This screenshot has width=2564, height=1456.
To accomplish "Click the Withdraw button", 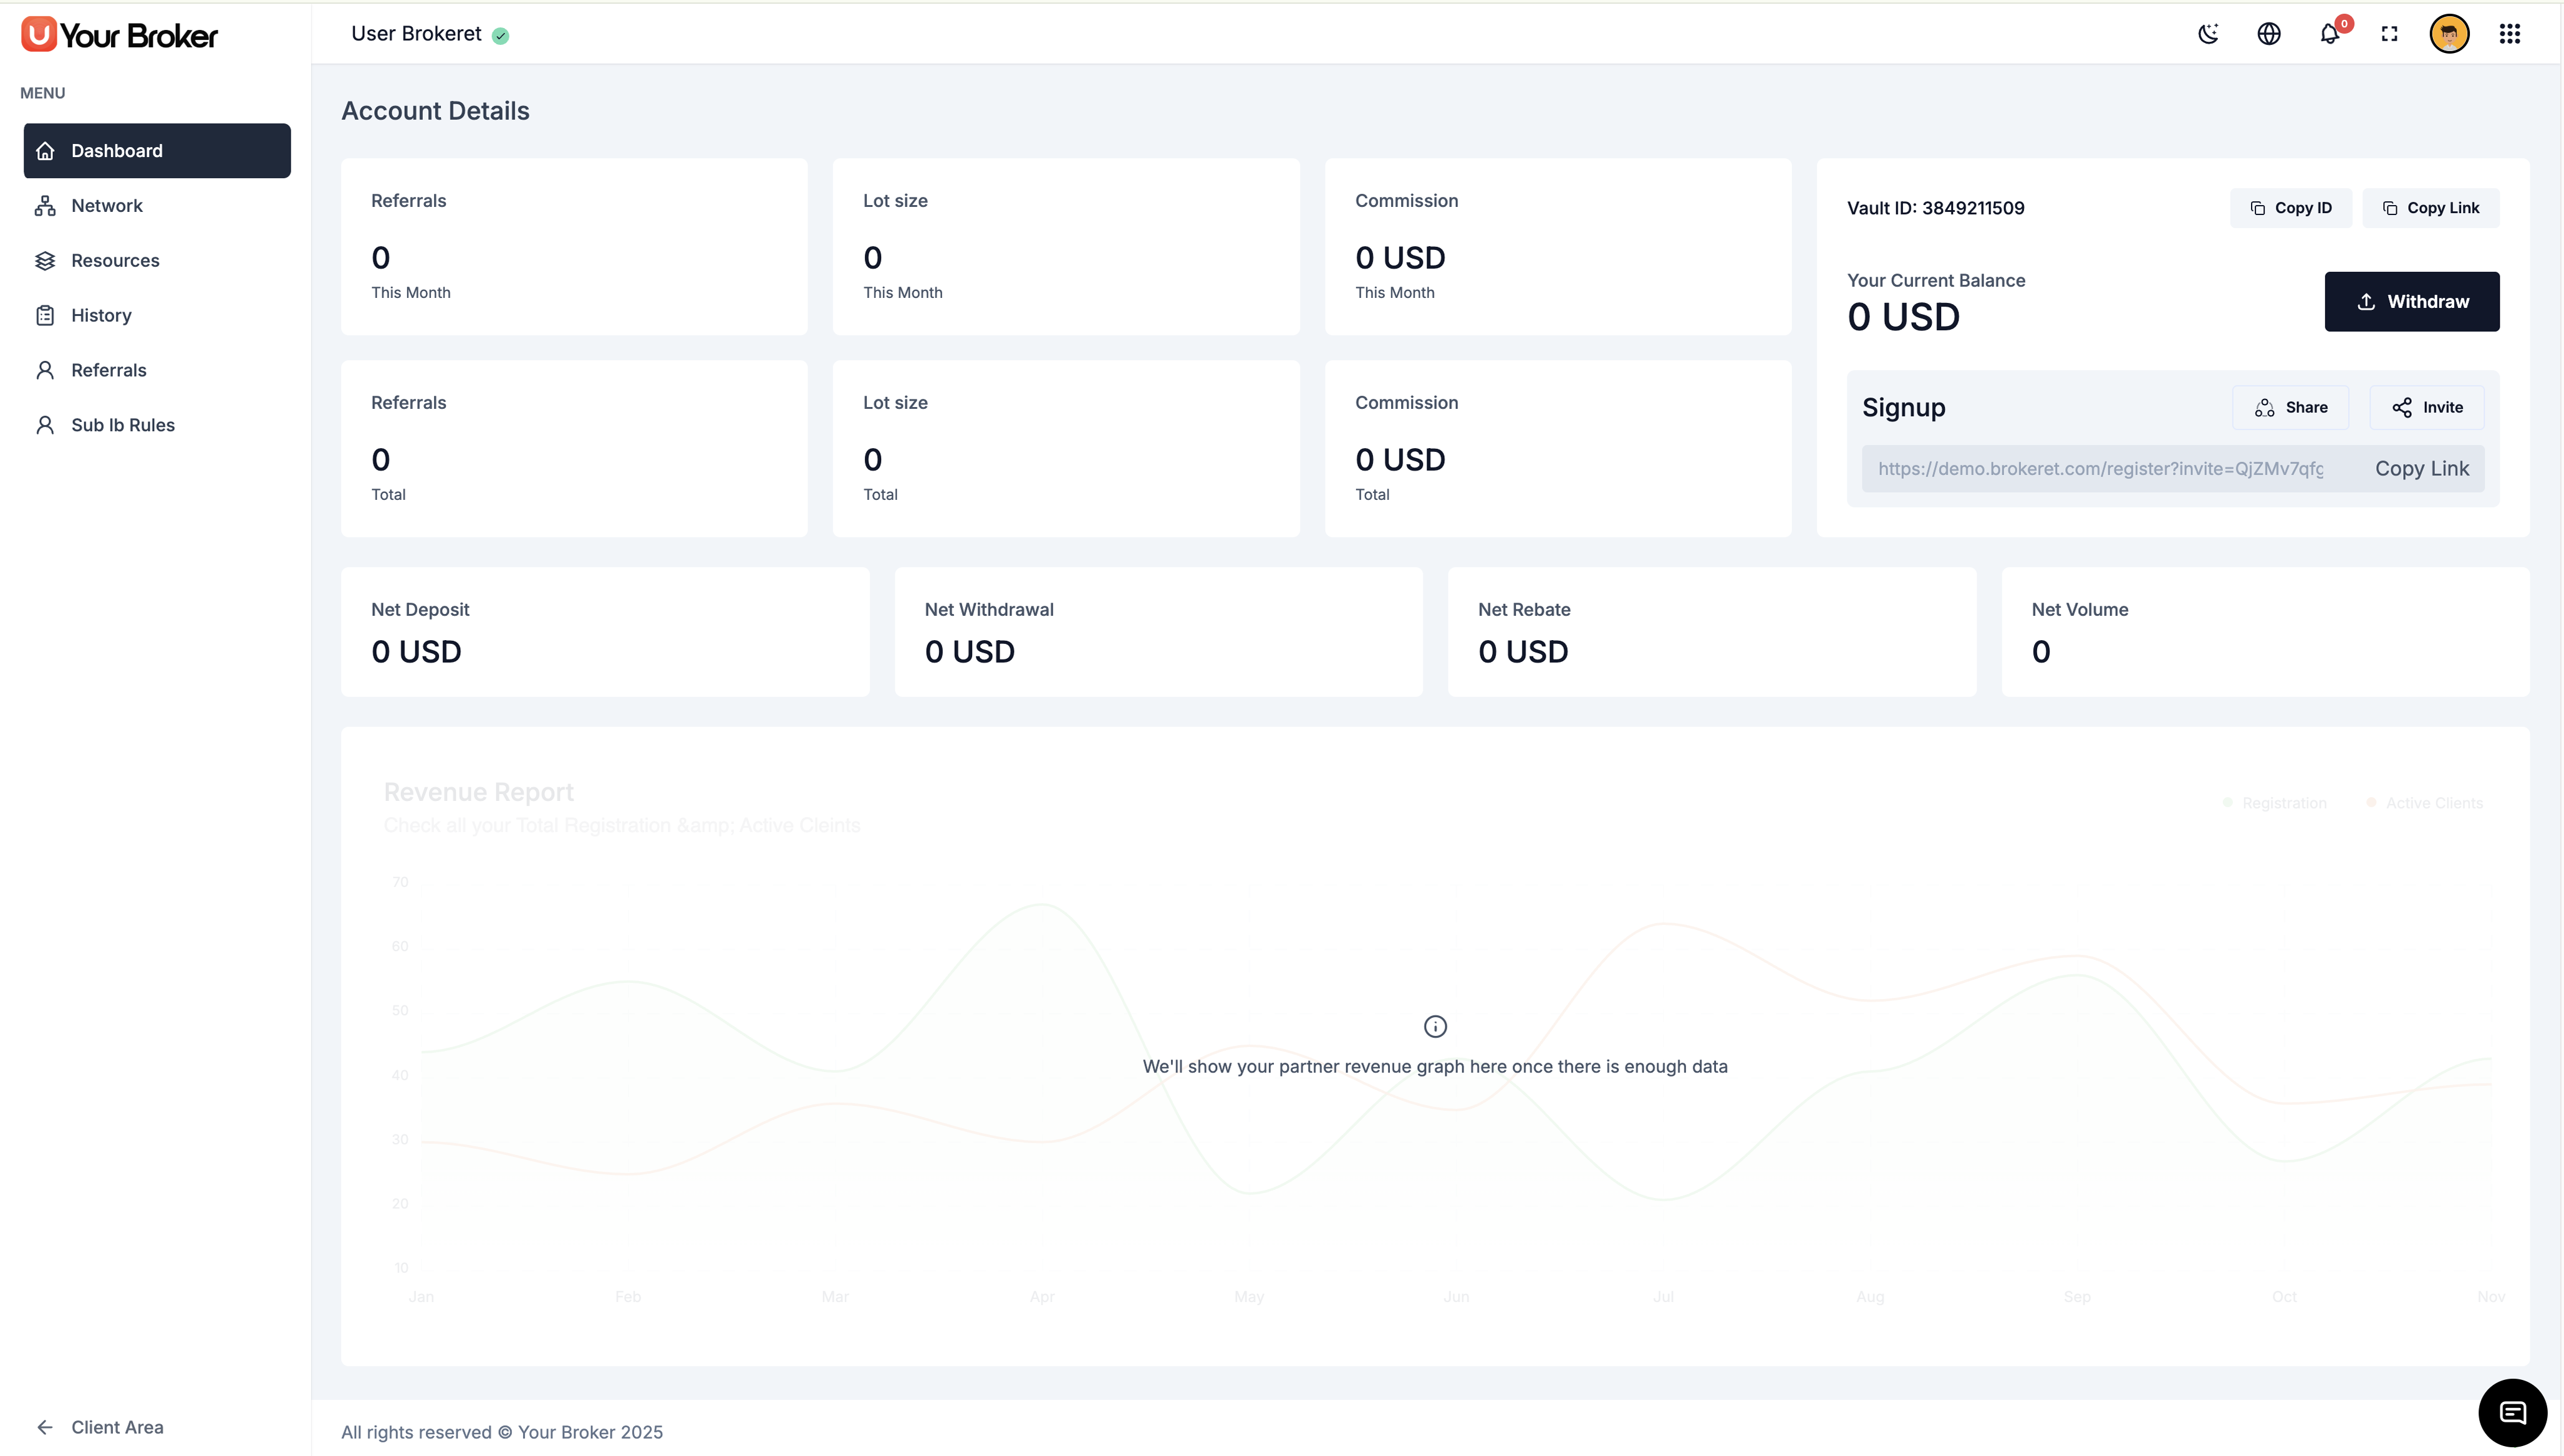I will coord(2411,302).
